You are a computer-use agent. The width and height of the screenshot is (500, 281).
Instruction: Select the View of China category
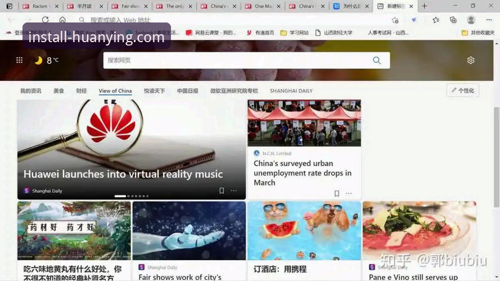115,91
